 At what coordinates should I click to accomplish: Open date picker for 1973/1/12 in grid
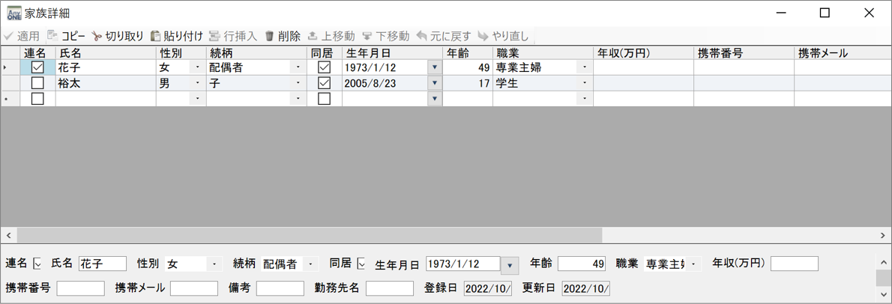[x=435, y=67]
